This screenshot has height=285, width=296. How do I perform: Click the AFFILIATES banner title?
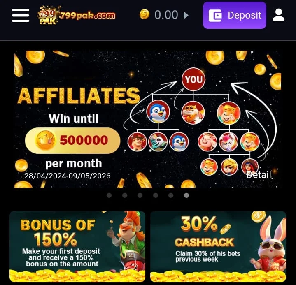tap(79, 96)
